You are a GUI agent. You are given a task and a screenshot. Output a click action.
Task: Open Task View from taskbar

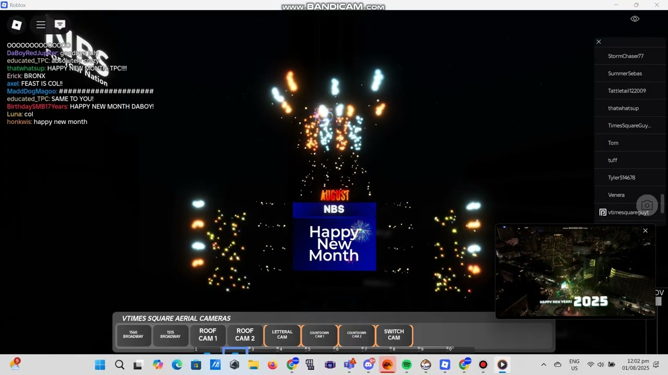(x=138, y=365)
